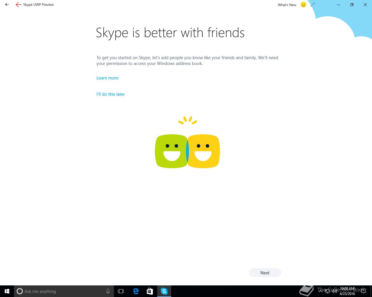The image size is (372, 297).
Task: Minimize the Skype window
Action: coord(339,5)
